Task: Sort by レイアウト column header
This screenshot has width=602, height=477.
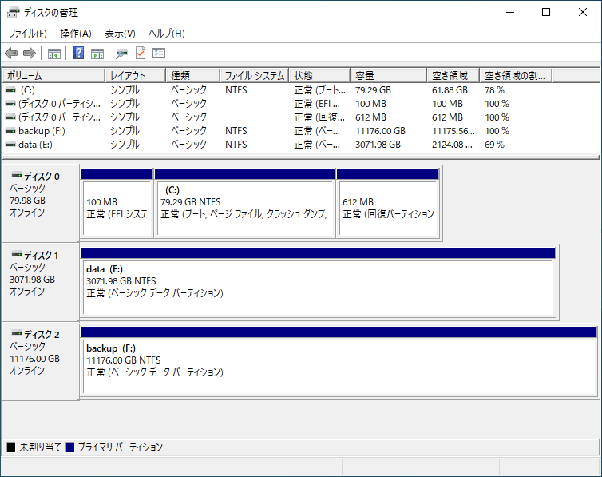Action: point(135,75)
